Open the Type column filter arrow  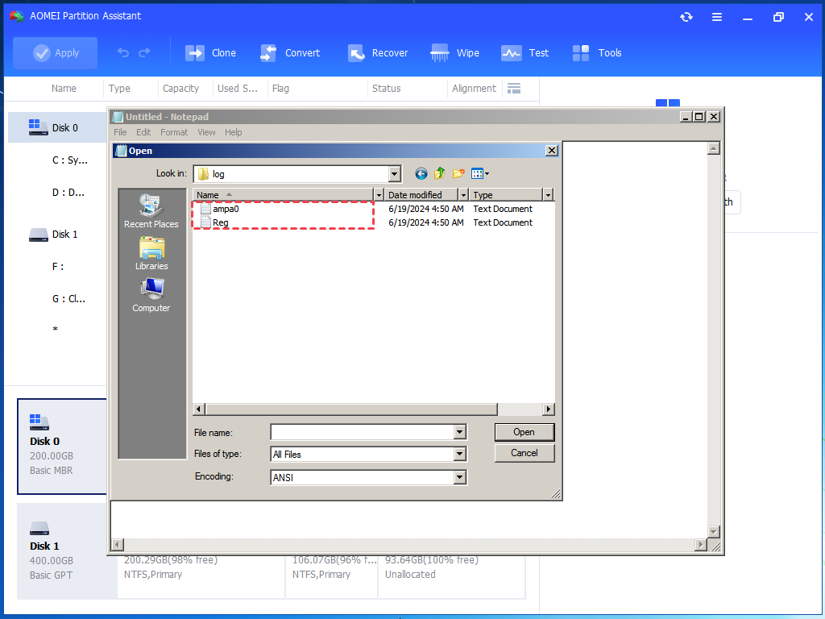(x=548, y=195)
